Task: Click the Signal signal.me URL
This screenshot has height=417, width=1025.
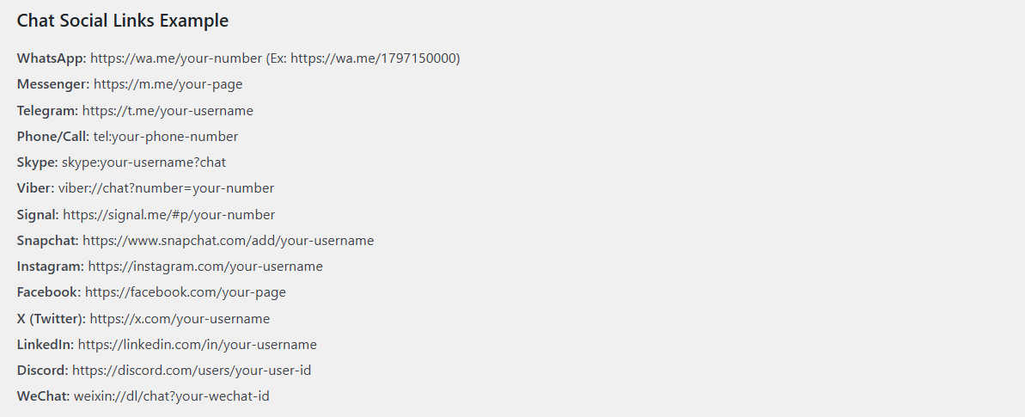Action: tap(169, 215)
